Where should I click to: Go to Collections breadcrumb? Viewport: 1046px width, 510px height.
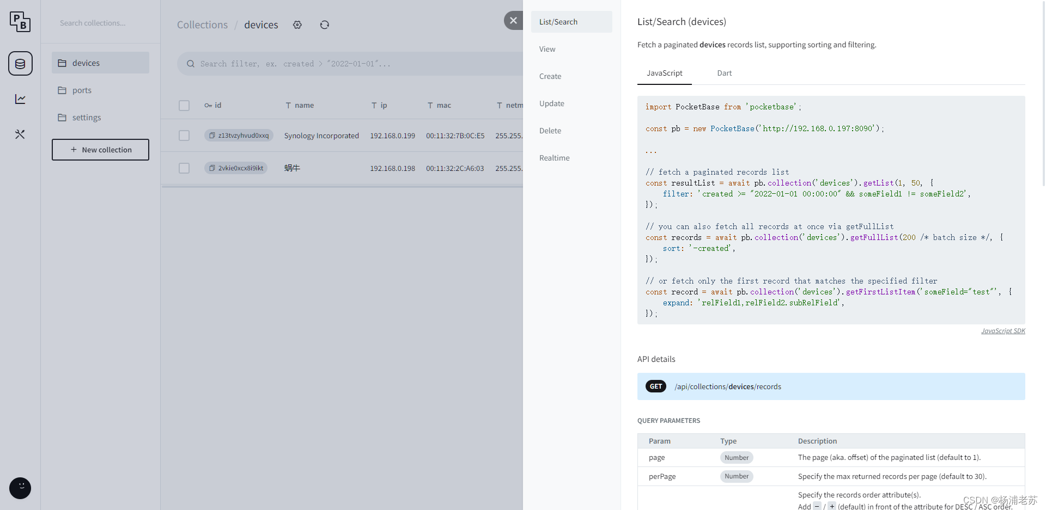pos(202,25)
